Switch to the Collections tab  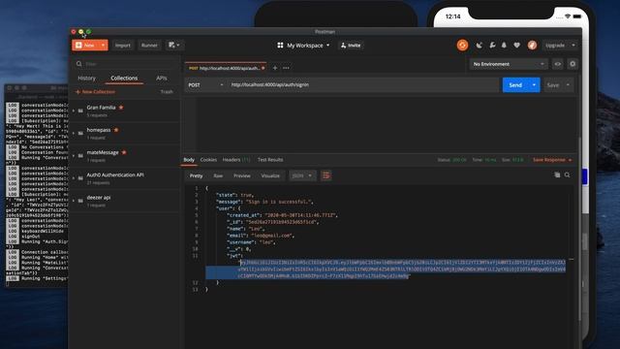[124, 78]
